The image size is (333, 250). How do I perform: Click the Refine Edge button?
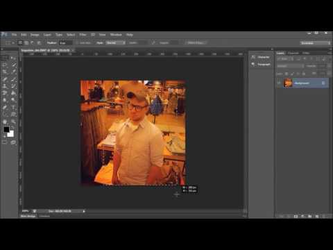pyautogui.click(x=196, y=43)
